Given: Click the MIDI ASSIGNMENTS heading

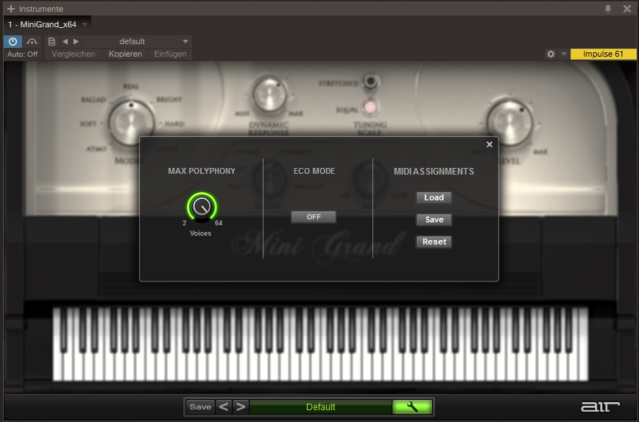Looking at the screenshot, I should (x=434, y=172).
